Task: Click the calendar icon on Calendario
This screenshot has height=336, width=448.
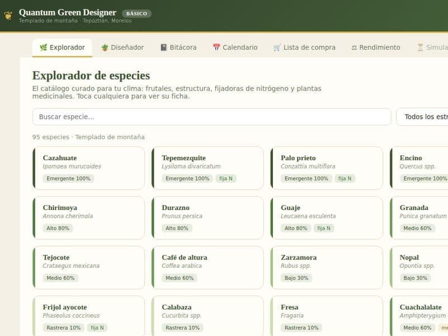Action: pos(216,47)
